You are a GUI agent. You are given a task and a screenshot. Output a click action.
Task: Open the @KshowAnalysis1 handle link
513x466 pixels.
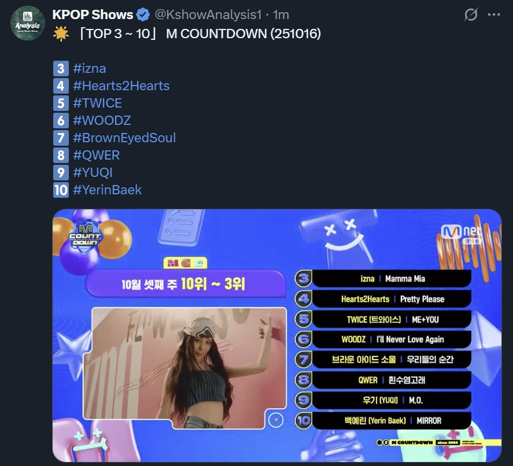pos(208,14)
